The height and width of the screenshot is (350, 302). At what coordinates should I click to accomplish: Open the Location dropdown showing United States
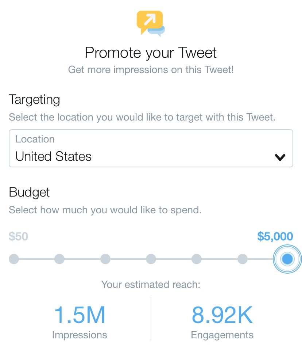click(151, 149)
